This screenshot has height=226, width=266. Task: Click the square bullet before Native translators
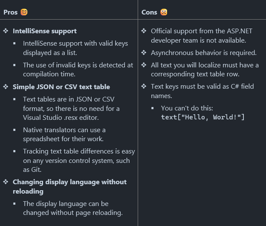14,130
